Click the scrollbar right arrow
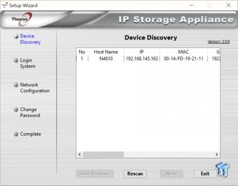This screenshot has width=238, height=186. pyautogui.click(x=217, y=155)
